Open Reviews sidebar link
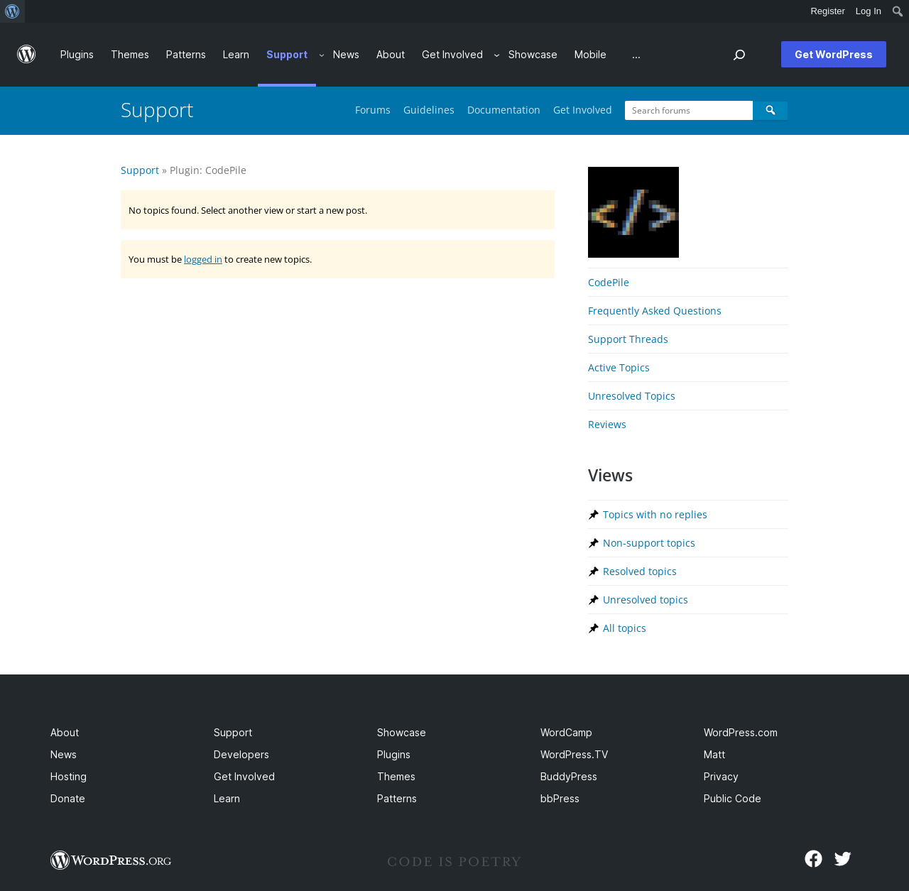Screen dimensions: 909x891 click(x=607, y=425)
